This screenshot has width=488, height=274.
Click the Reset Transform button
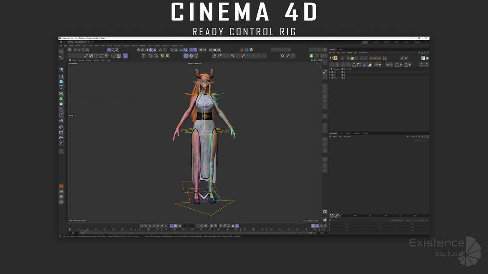pos(397,220)
